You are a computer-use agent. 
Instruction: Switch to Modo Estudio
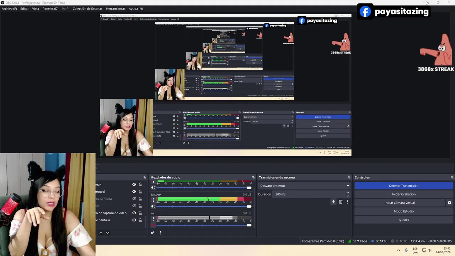point(404,211)
